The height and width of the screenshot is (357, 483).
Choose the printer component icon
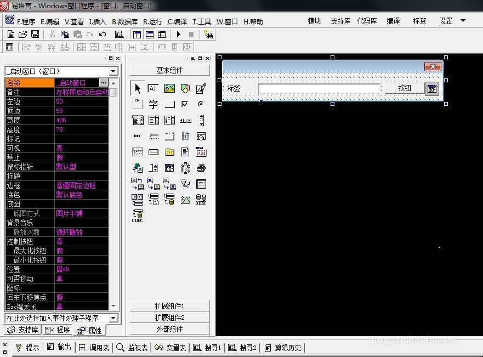(201, 168)
